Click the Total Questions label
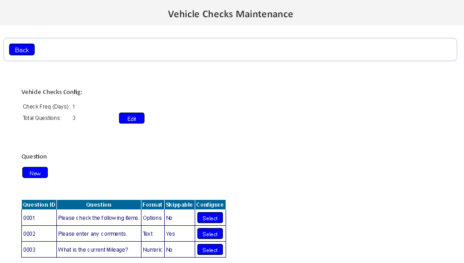The image size is (464, 263). (x=42, y=118)
